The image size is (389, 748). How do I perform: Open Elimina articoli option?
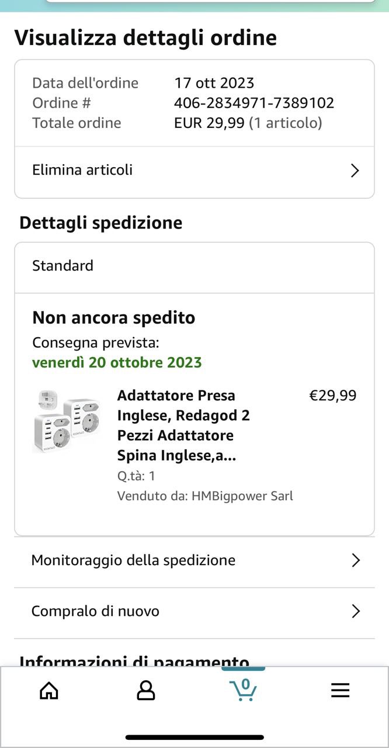tap(194, 171)
